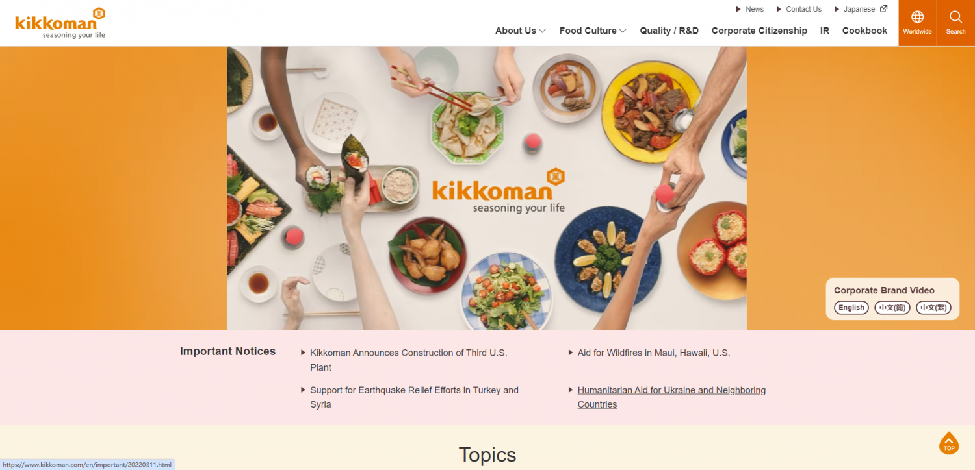Go to the Cookbook menu item
The height and width of the screenshot is (470, 975).
864,31
